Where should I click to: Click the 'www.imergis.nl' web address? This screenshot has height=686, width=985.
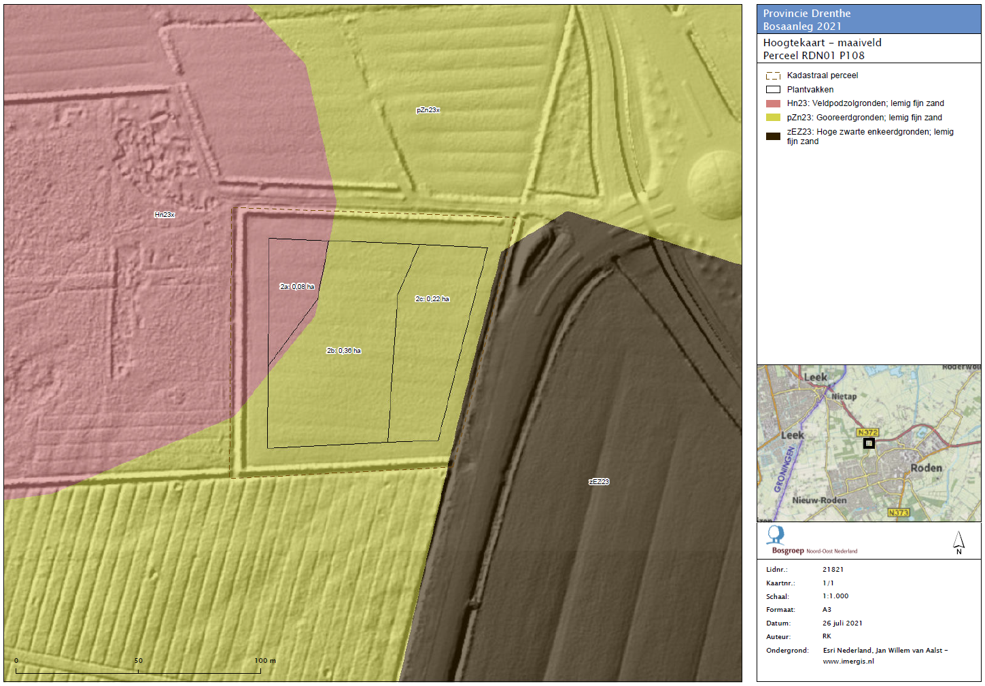(848, 662)
